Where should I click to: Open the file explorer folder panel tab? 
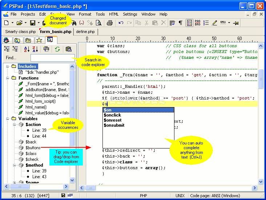(x=17, y=40)
